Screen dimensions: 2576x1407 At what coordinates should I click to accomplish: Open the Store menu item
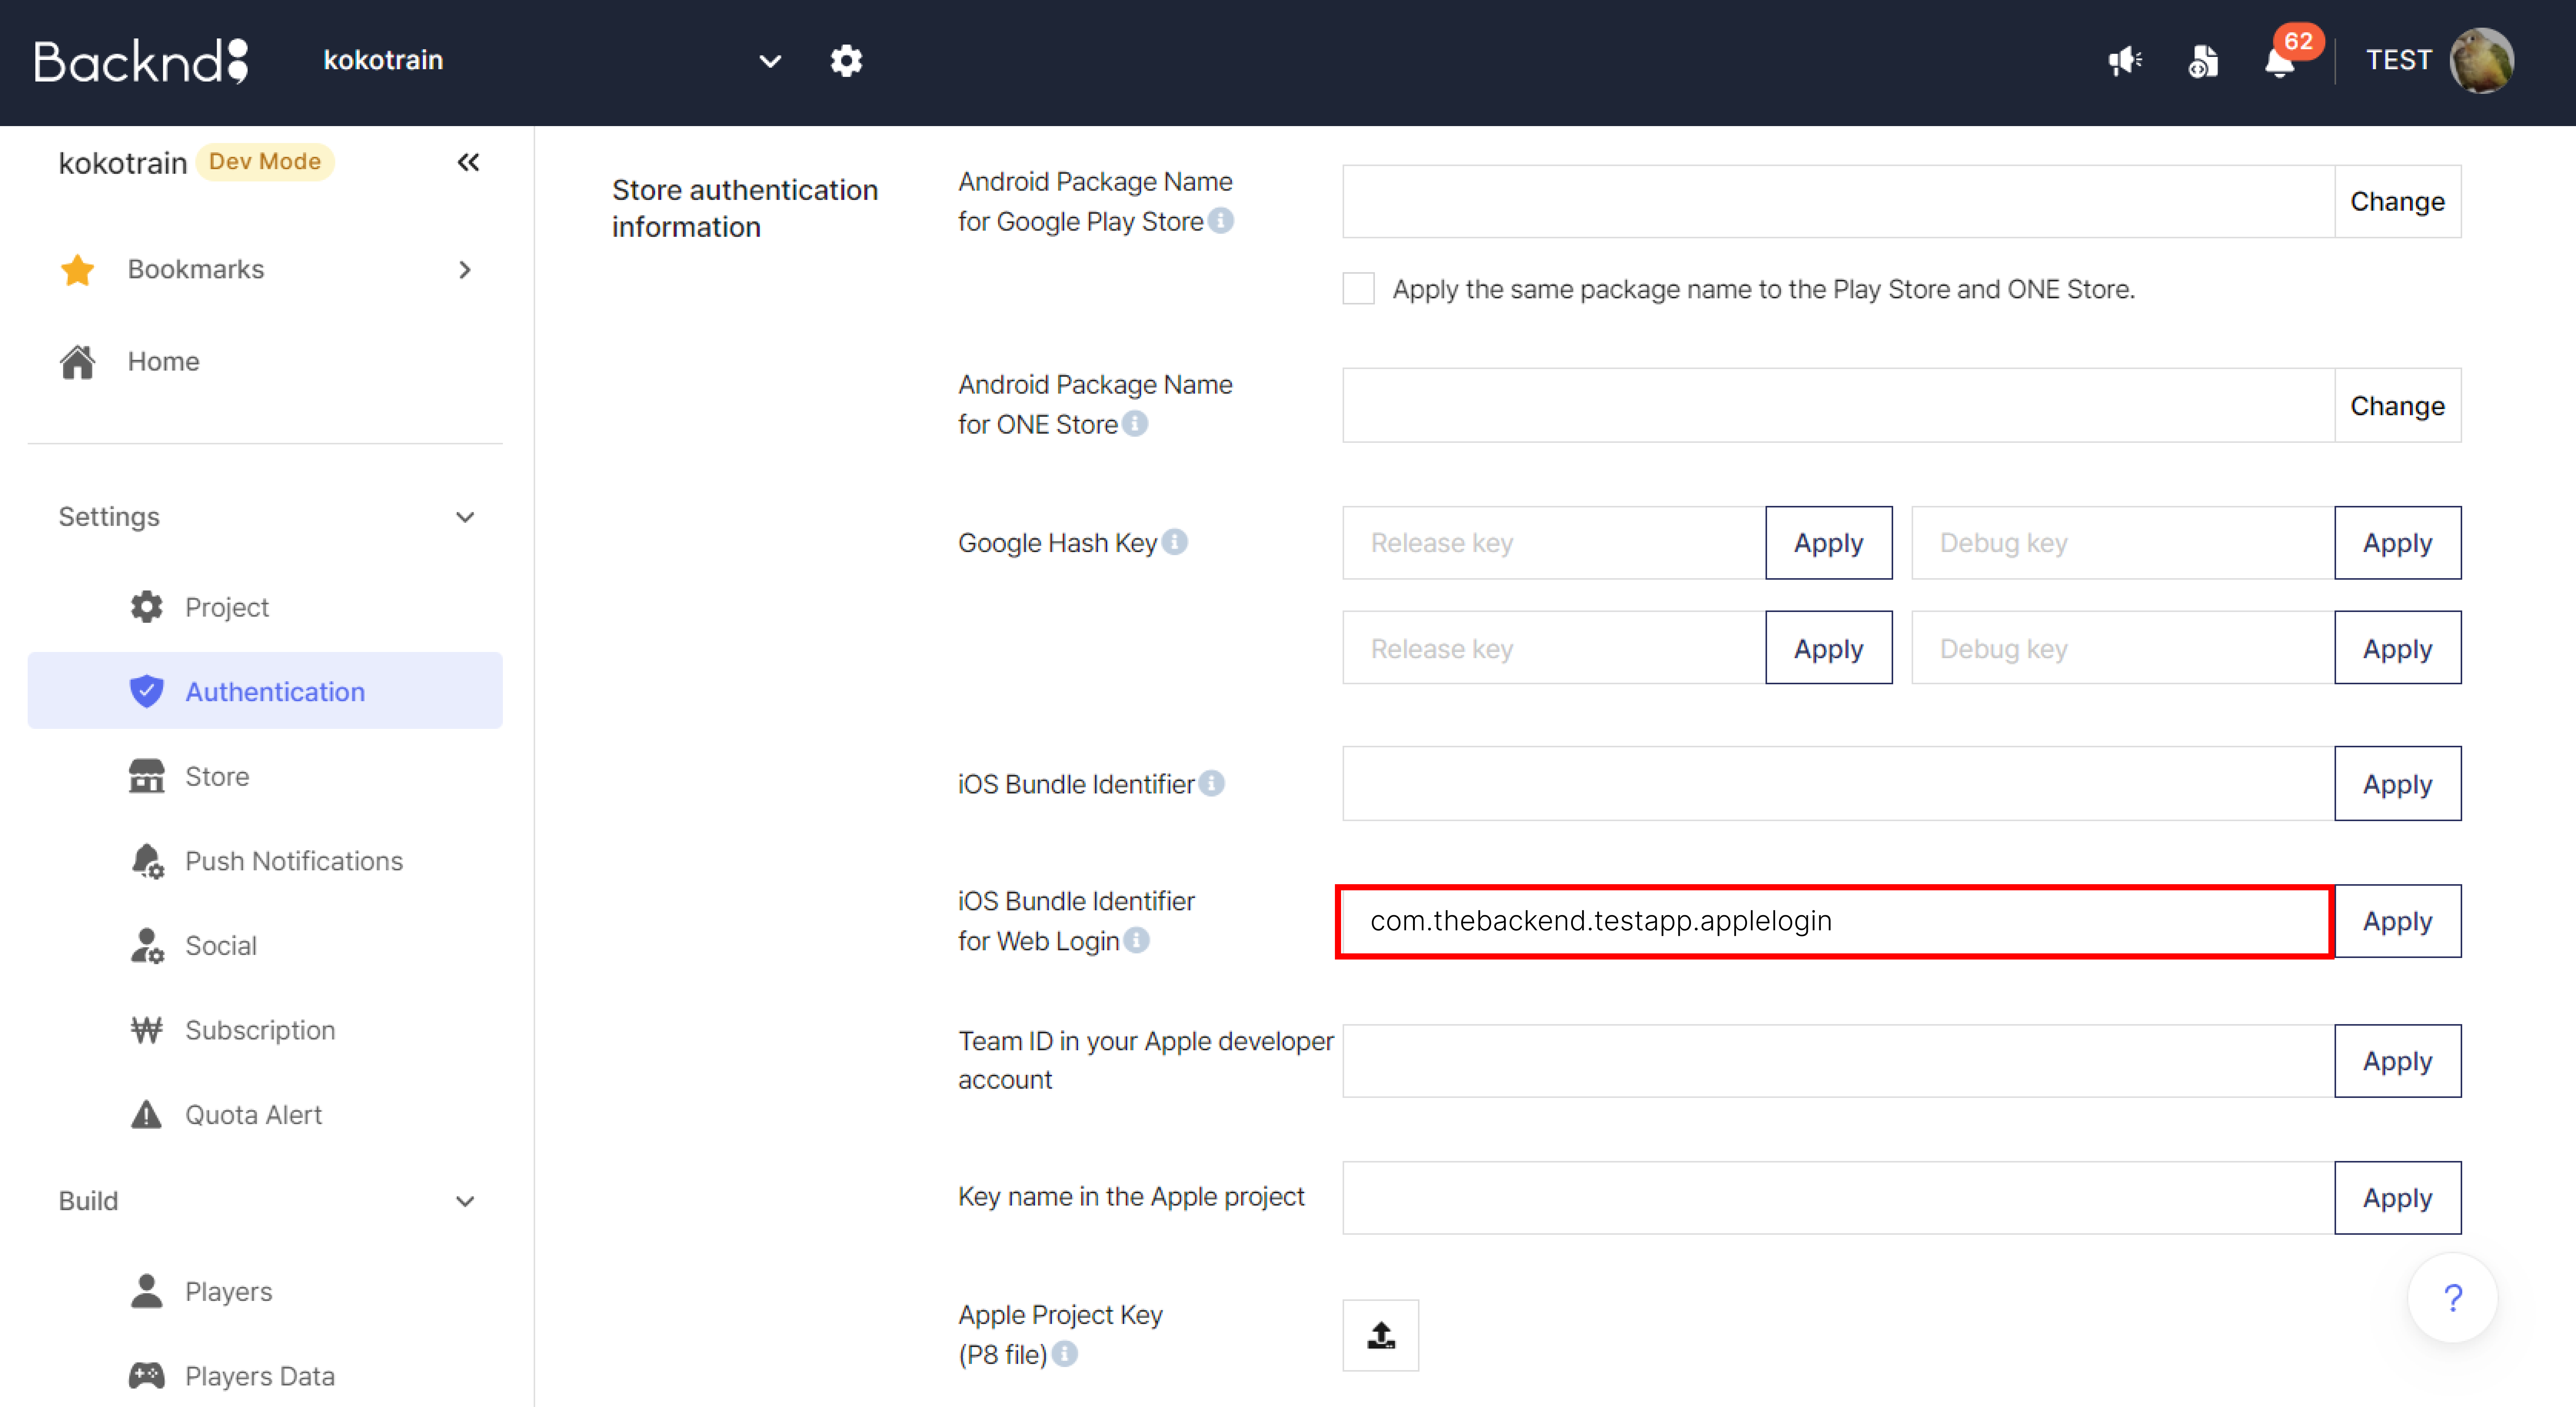click(265, 776)
